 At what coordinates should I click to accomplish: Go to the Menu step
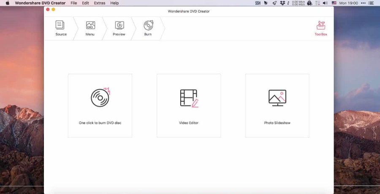click(90, 28)
